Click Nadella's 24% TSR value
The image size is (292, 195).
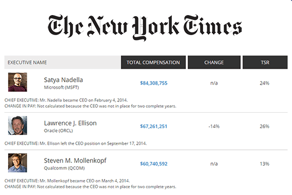point(264,83)
